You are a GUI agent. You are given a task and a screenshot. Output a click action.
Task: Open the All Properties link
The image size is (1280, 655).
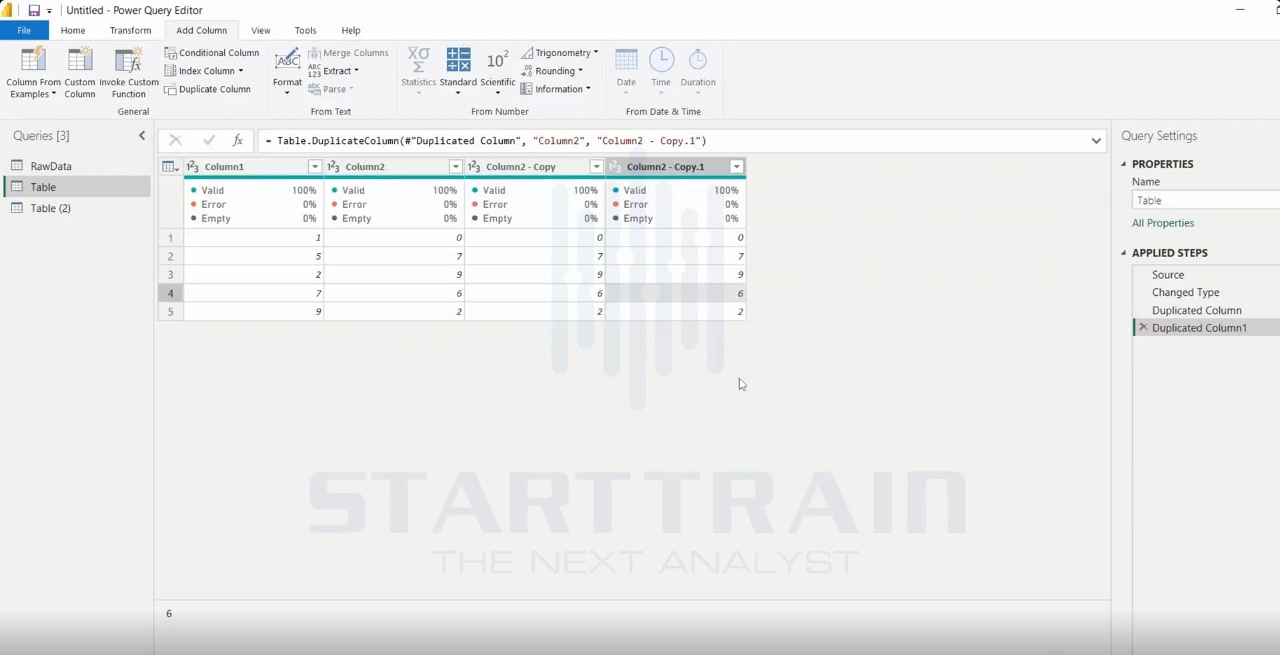1163,223
